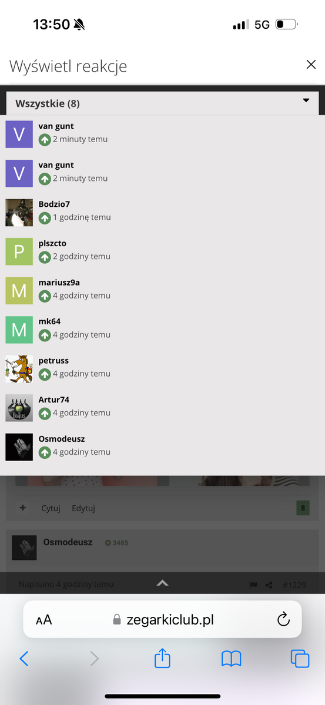Viewport: 325px width, 705px height.
Task: Tap the Cytuj quote button
Action: point(51,508)
